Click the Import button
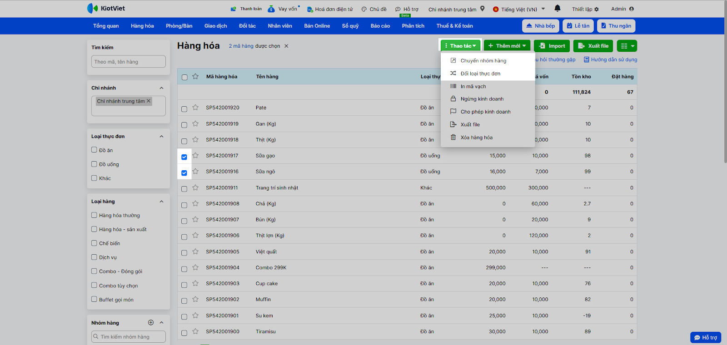The height and width of the screenshot is (345, 727). click(552, 46)
